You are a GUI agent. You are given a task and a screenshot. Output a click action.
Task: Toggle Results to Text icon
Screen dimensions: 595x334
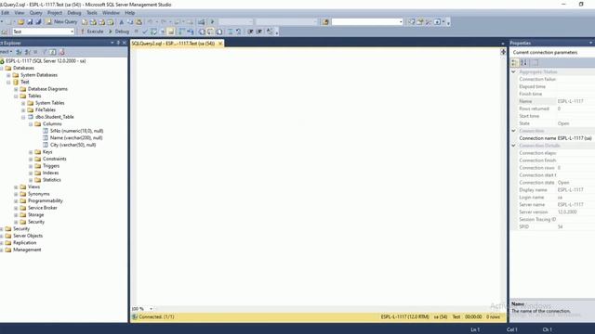pyautogui.click(x=202, y=32)
